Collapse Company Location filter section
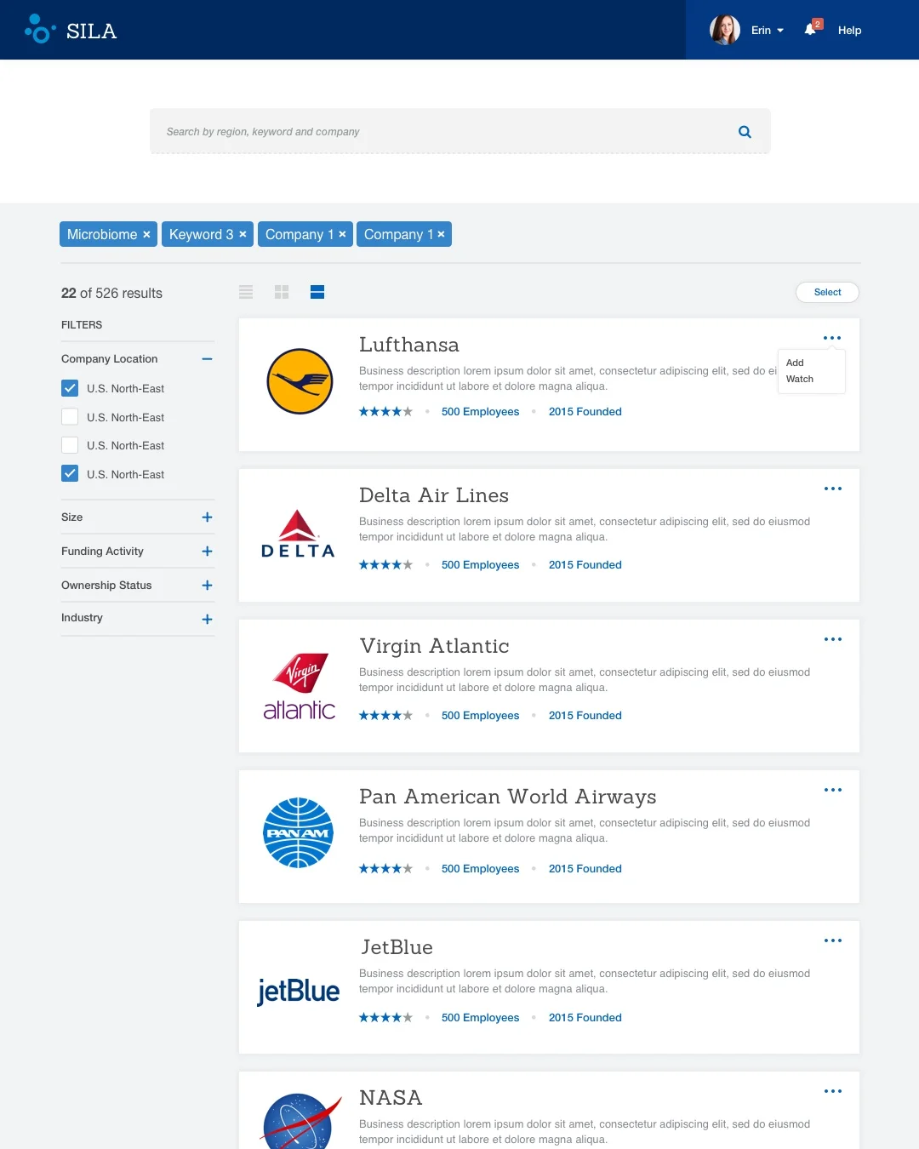Image resolution: width=919 pixels, height=1149 pixels. (207, 359)
